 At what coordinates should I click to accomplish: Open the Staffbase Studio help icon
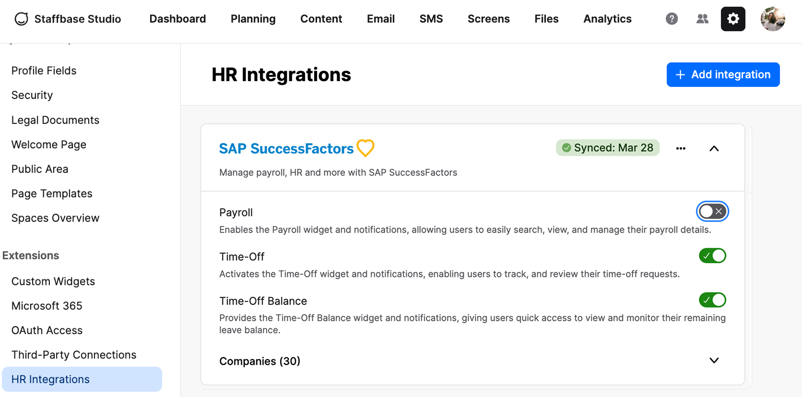pyautogui.click(x=672, y=19)
